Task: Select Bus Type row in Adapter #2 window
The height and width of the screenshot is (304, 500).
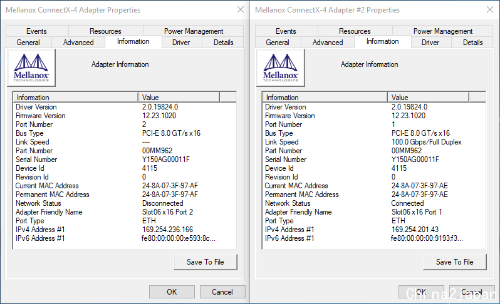Action: pos(374,133)
